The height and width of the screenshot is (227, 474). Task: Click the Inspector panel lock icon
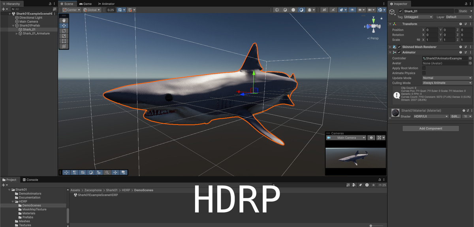[x=465, y=4]
